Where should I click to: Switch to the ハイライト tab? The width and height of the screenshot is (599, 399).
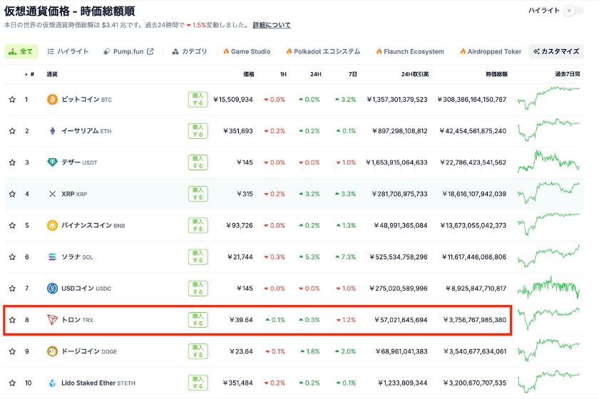tap(68, 51)
